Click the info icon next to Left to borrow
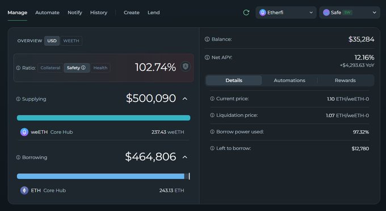This screenshot has height=211, width=386. (212, 148)
